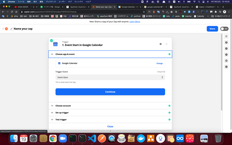Open Spotlight search in menu bar

tap(199, 2)
